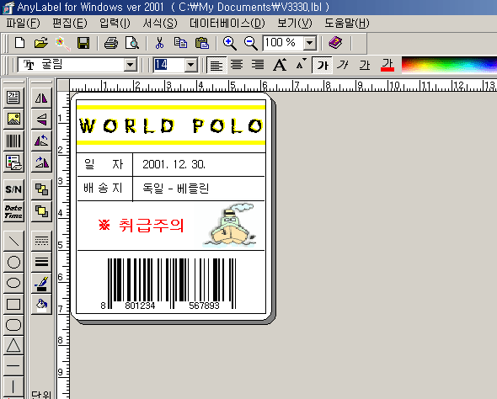Open the zoom percentage dropdown
The height and width of the screenshot is (399, 497).
click(x=310, y=43)
